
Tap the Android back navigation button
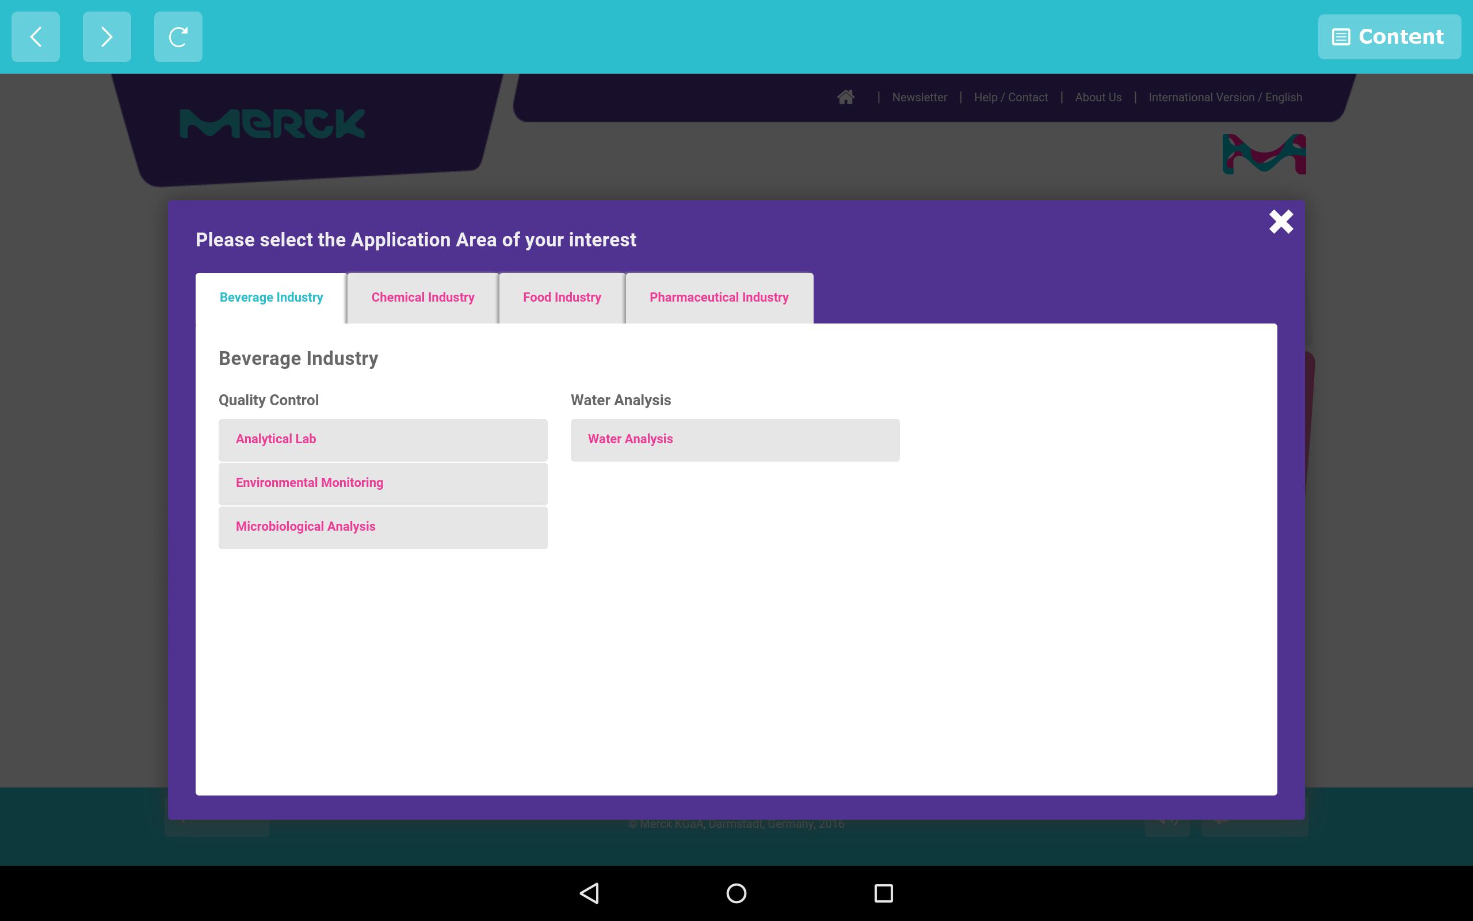tap(589, 893)
